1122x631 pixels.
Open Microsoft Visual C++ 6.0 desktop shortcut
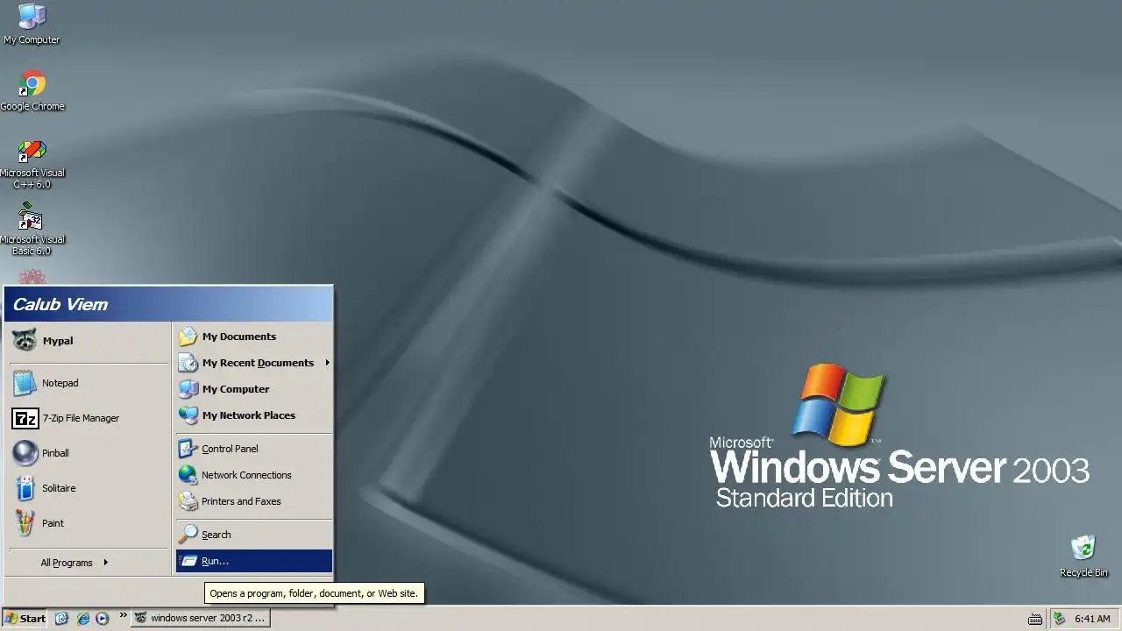tap(32, 163)
